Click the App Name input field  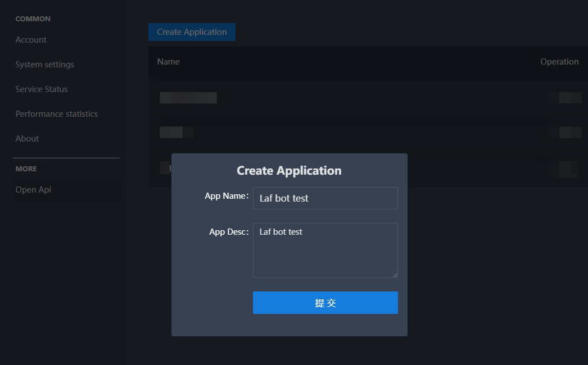point(325,198)
